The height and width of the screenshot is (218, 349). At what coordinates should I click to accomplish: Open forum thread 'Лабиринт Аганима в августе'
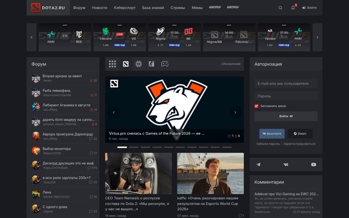(66, 105)
